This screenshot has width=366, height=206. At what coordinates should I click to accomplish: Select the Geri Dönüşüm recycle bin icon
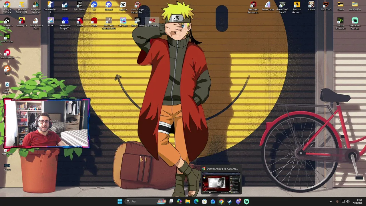[x=7, y=88]
